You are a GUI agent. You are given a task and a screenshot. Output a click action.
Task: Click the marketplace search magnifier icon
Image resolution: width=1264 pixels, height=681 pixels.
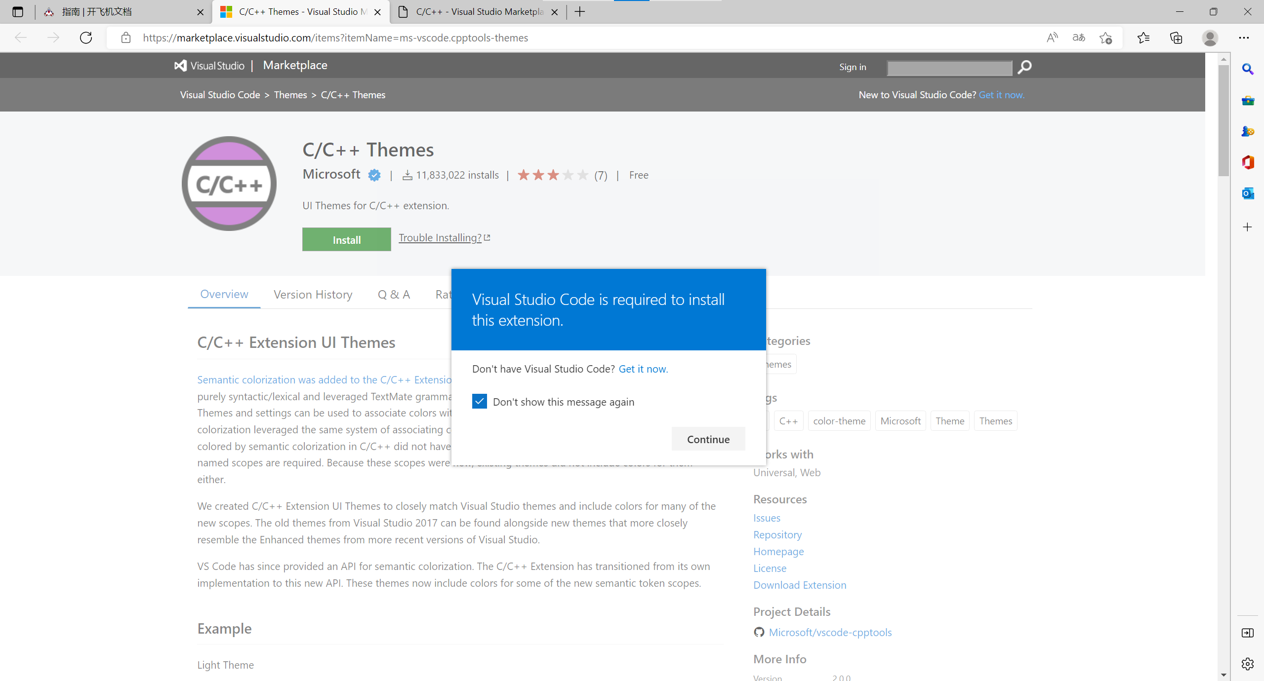(x=1024, y=67)
